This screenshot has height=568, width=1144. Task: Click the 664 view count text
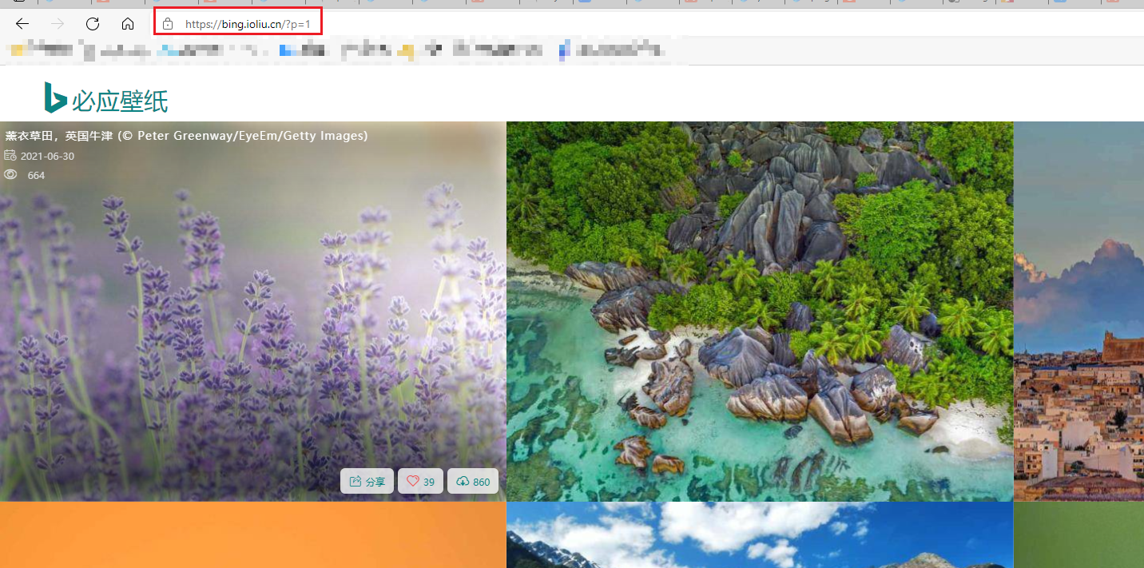coord(36,175)
